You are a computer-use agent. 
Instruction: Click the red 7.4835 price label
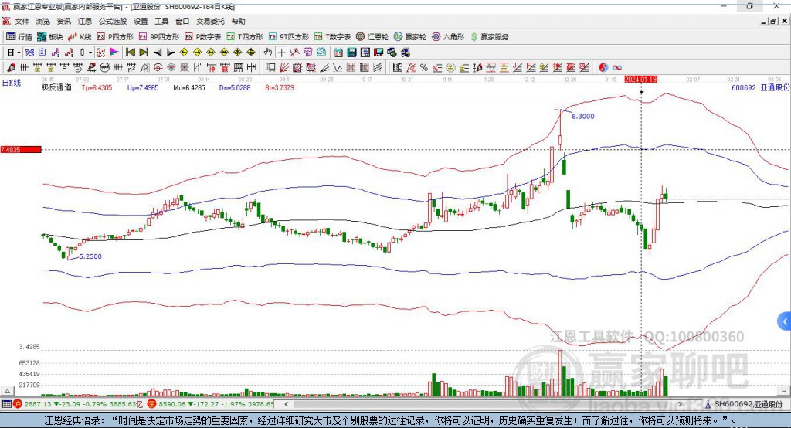[x=21, y=149]
